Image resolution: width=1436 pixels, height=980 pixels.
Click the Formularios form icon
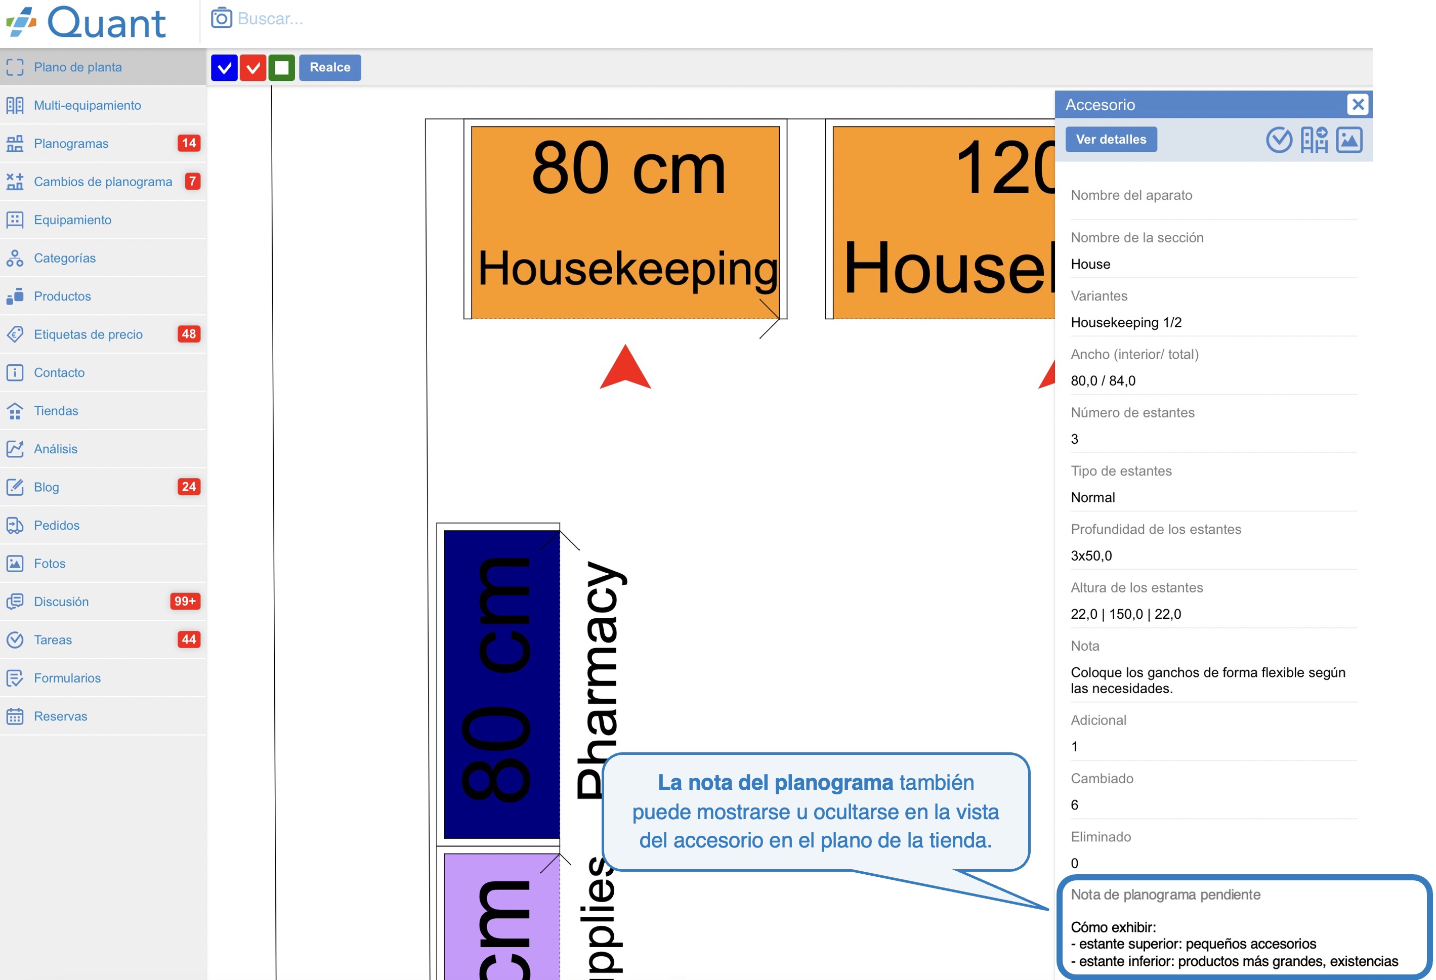(x=15, y=678)
